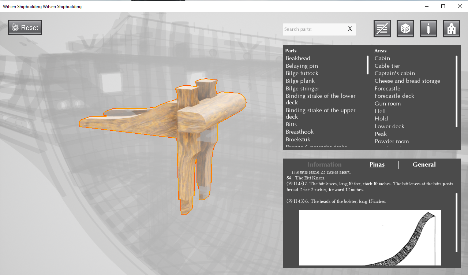
Task: Select Bilge plank part
Action: click(x=300, y=81)
